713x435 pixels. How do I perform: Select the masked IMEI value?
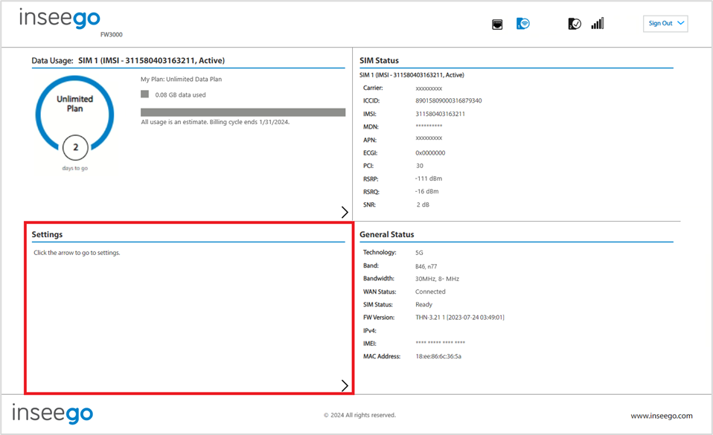tap(440, 344)
